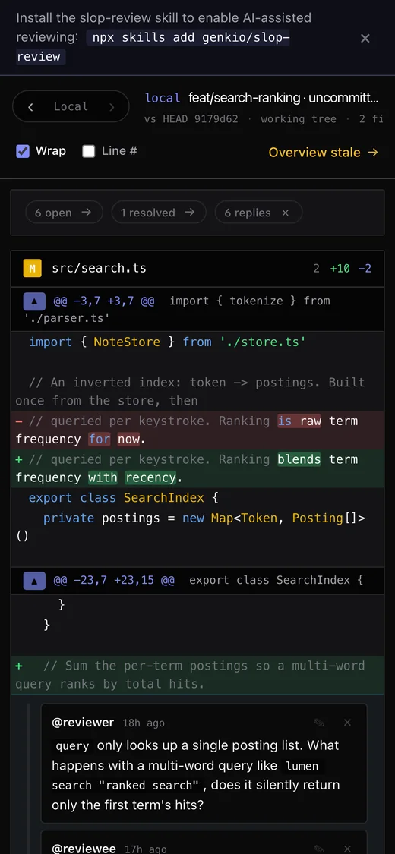Image resolution: width=395 pixels, height=854 pixels.
Task: Click the src/search.ts file name
Action: click(100, 269)
